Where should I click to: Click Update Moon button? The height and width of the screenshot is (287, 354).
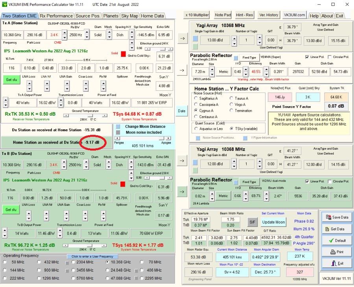click(273, 222)
